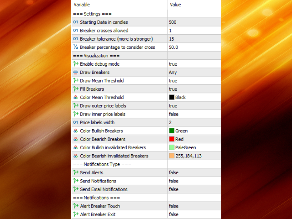Screen dimensions: 292x219
Task: Click the black swatch for Color Mean Threshold
Action: pos(172,97)
